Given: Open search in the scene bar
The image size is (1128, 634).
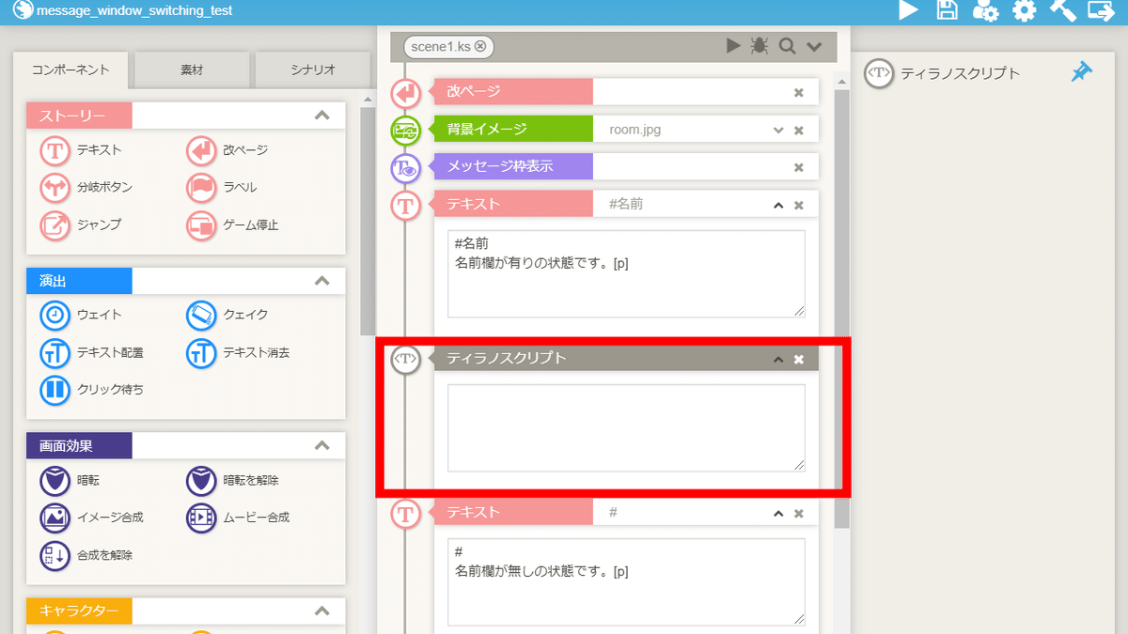Looking at the screenshot, I should [x=787, y=46].
